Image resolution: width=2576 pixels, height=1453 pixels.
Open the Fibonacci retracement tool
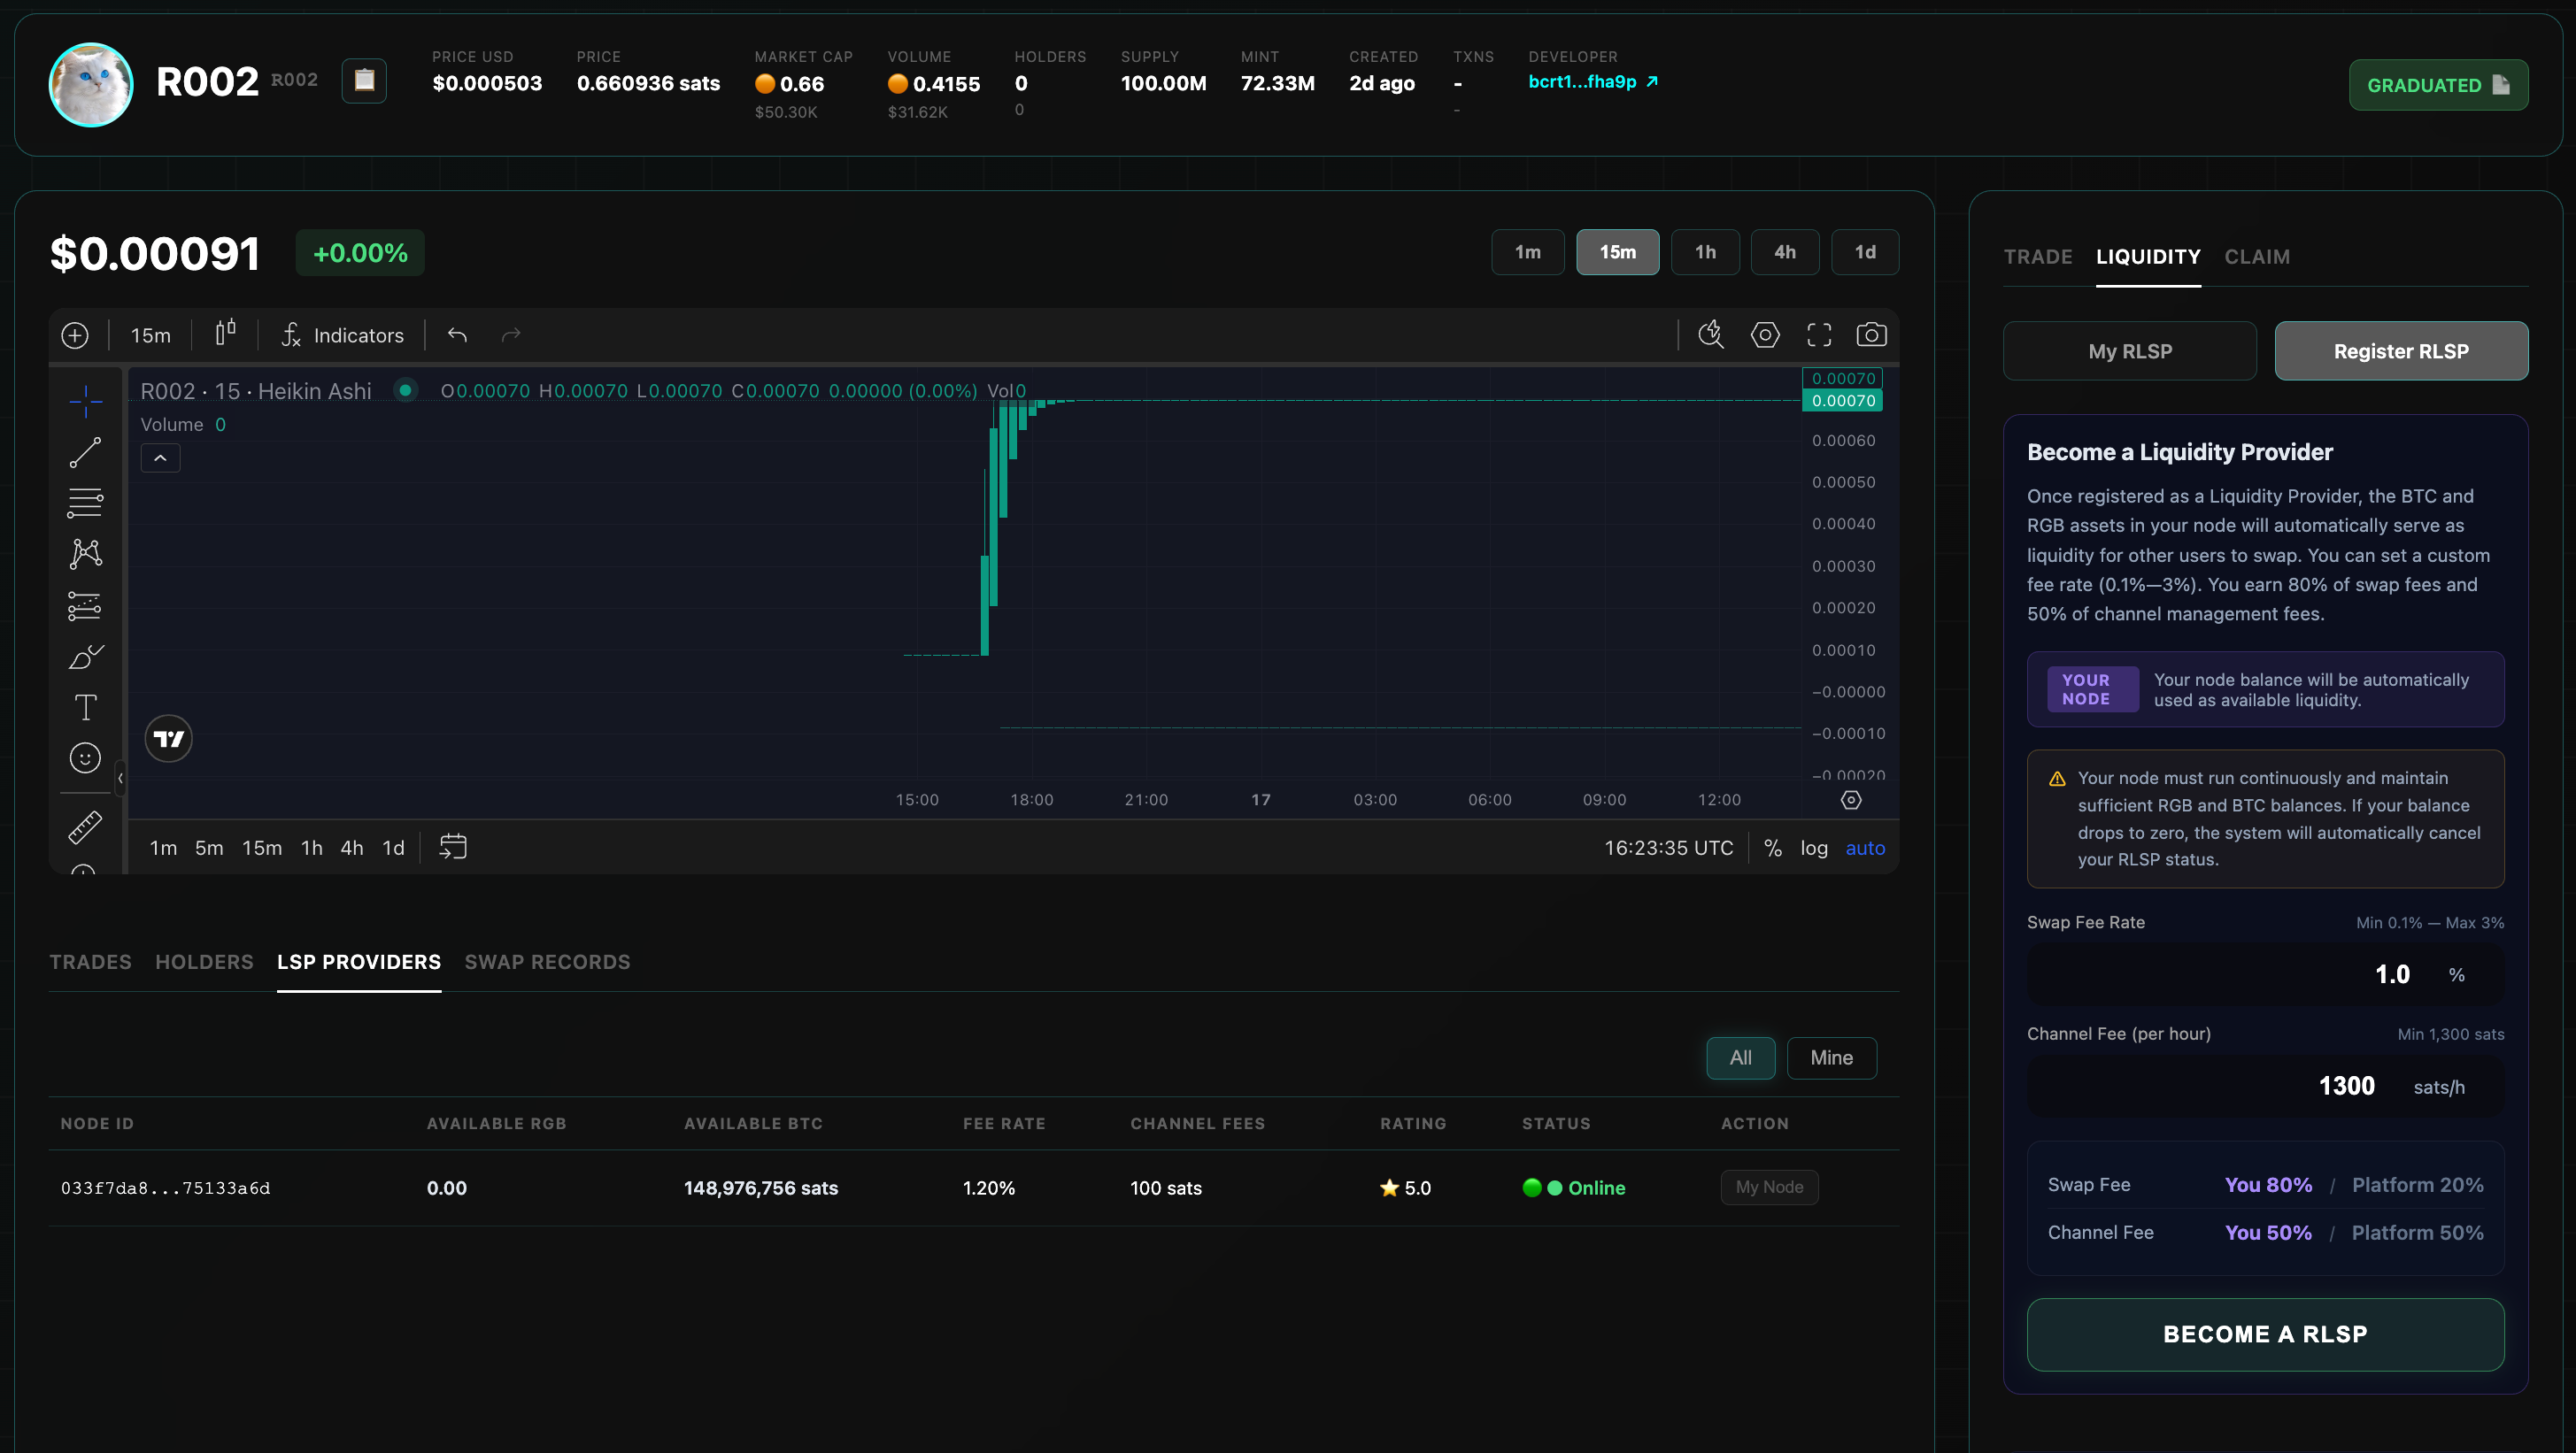pyautogui.click(x=85, y=503)
